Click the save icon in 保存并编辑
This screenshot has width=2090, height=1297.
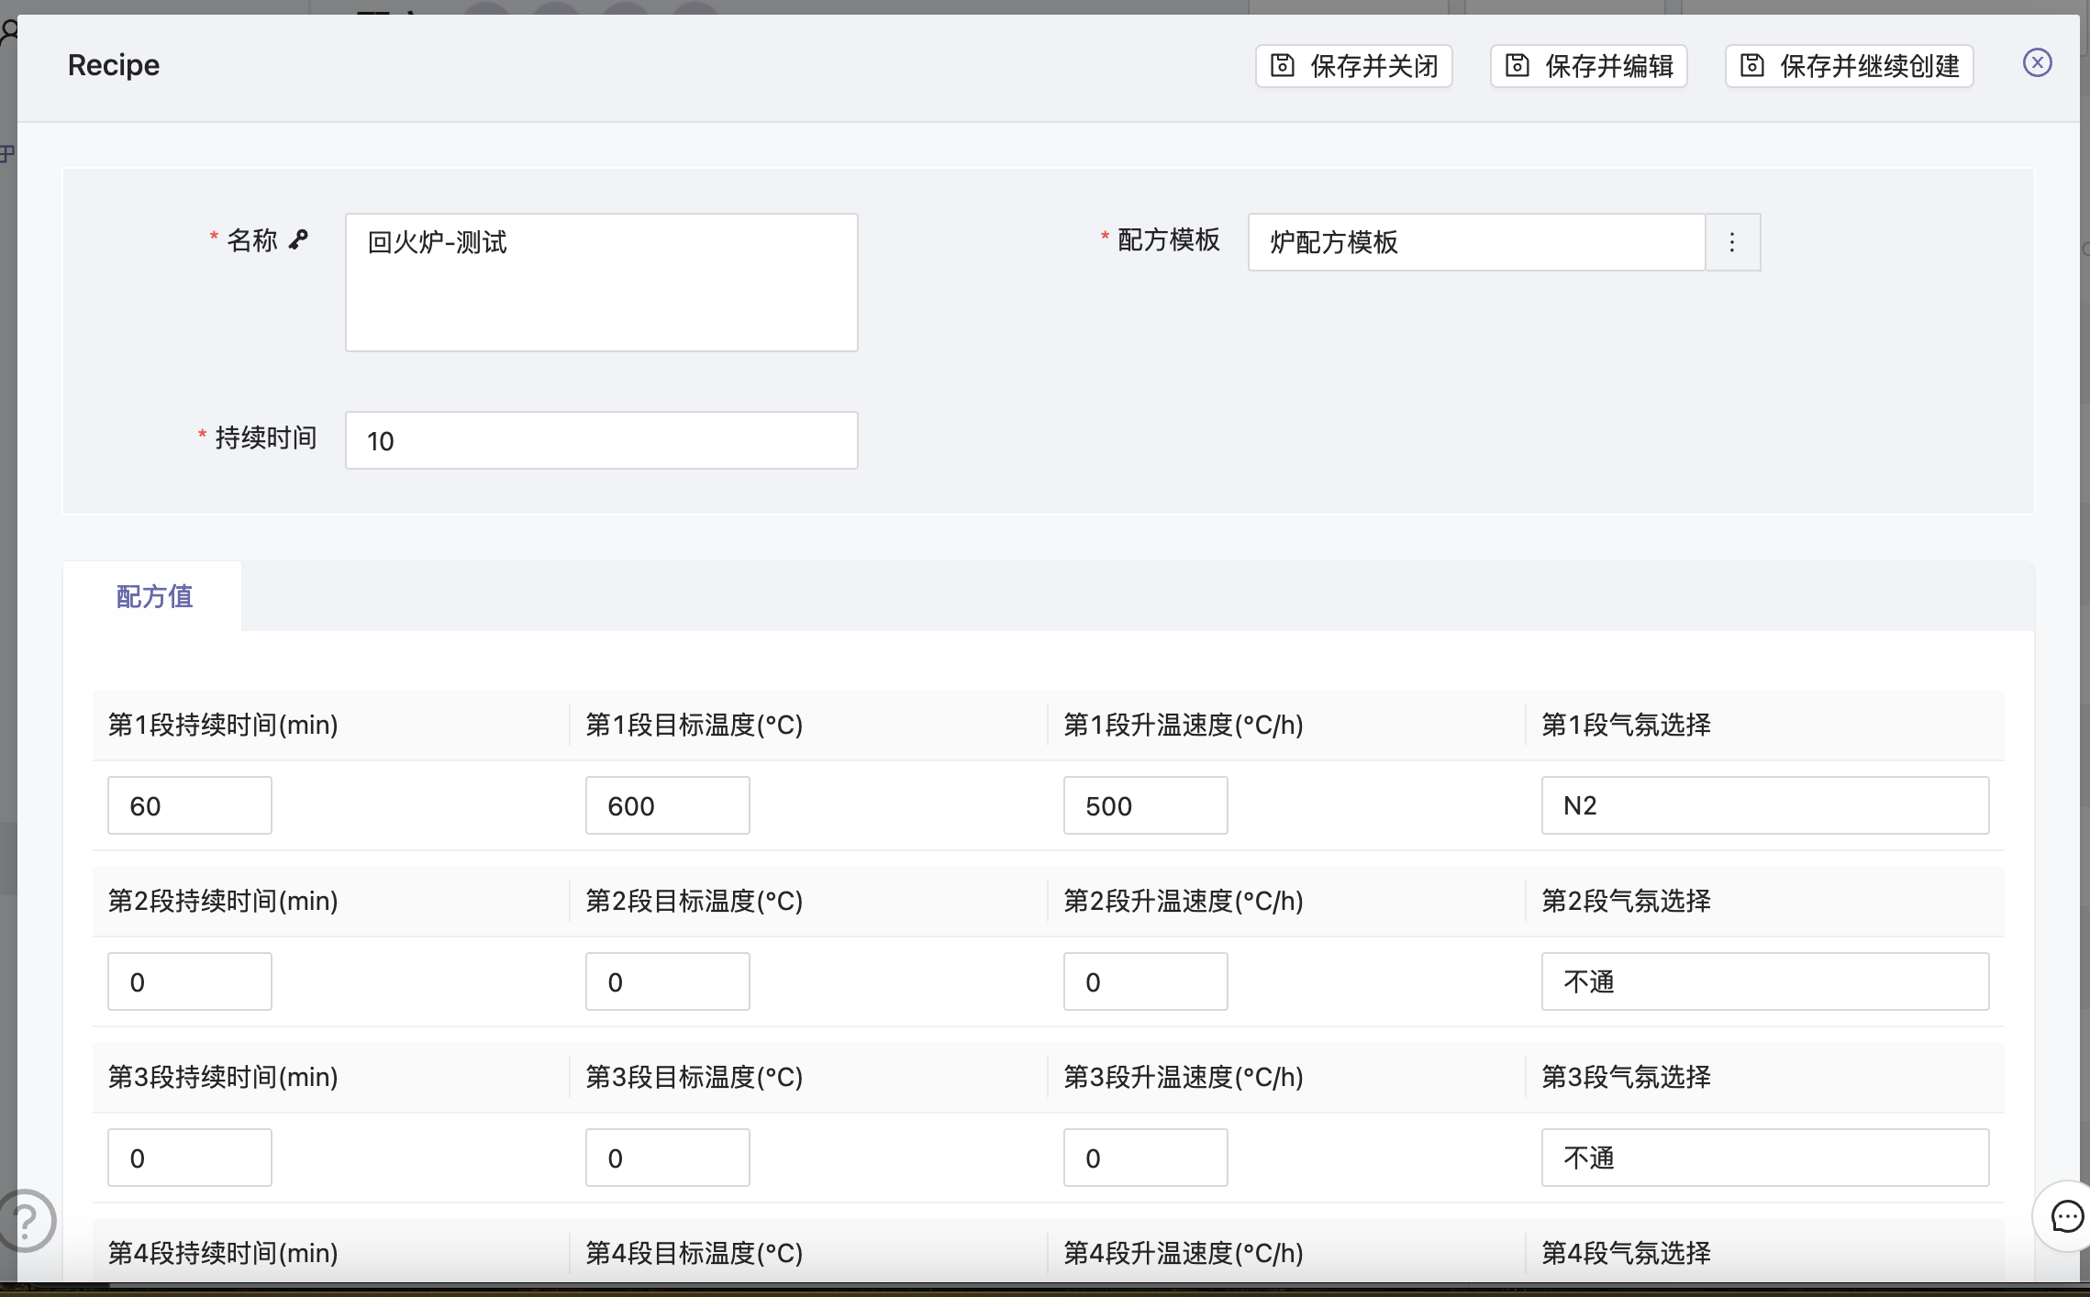pyautogui.click(x=1517, y=66)
